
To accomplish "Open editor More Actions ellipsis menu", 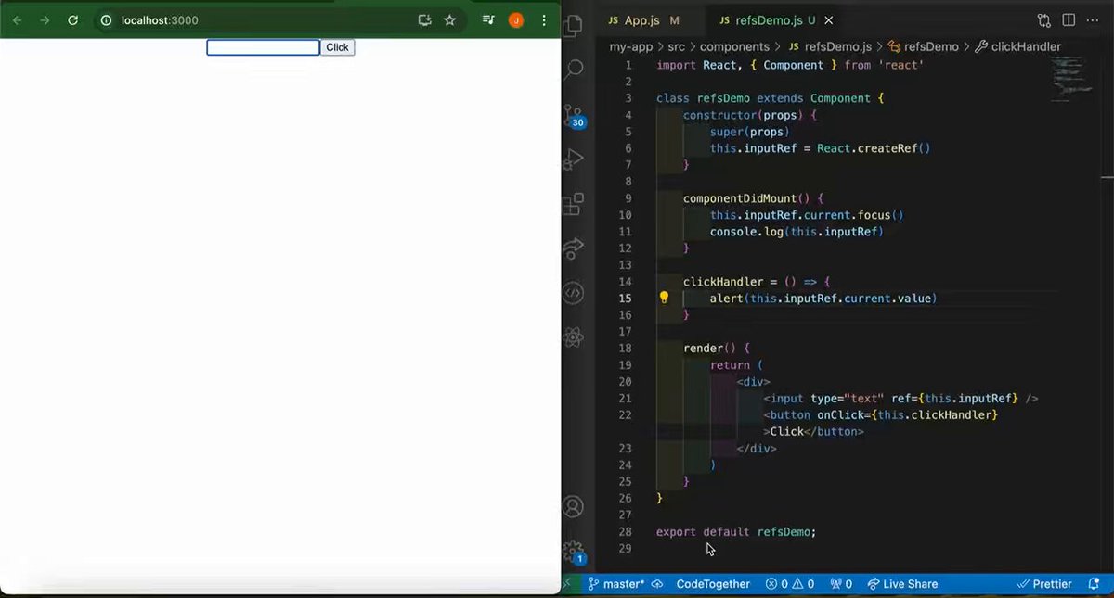I will click(x=1094, y=20).
